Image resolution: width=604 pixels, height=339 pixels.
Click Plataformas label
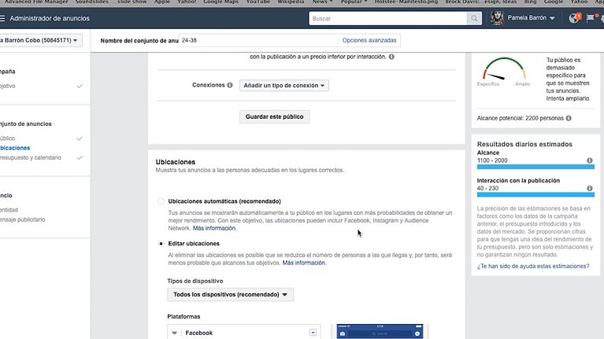coord(183,316)
